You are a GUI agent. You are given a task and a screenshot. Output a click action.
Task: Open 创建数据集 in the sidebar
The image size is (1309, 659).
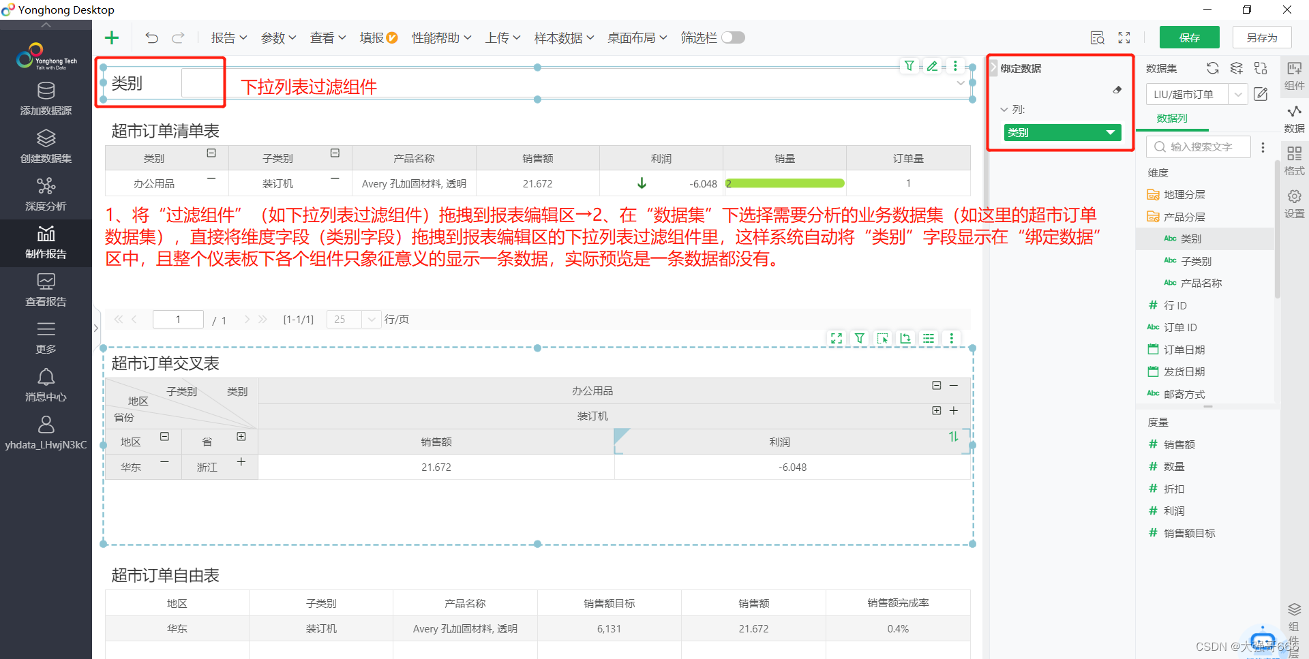pos(46,147)
